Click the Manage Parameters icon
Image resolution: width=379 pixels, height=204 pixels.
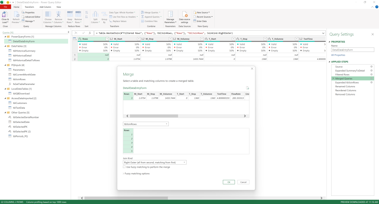point(170,14)
